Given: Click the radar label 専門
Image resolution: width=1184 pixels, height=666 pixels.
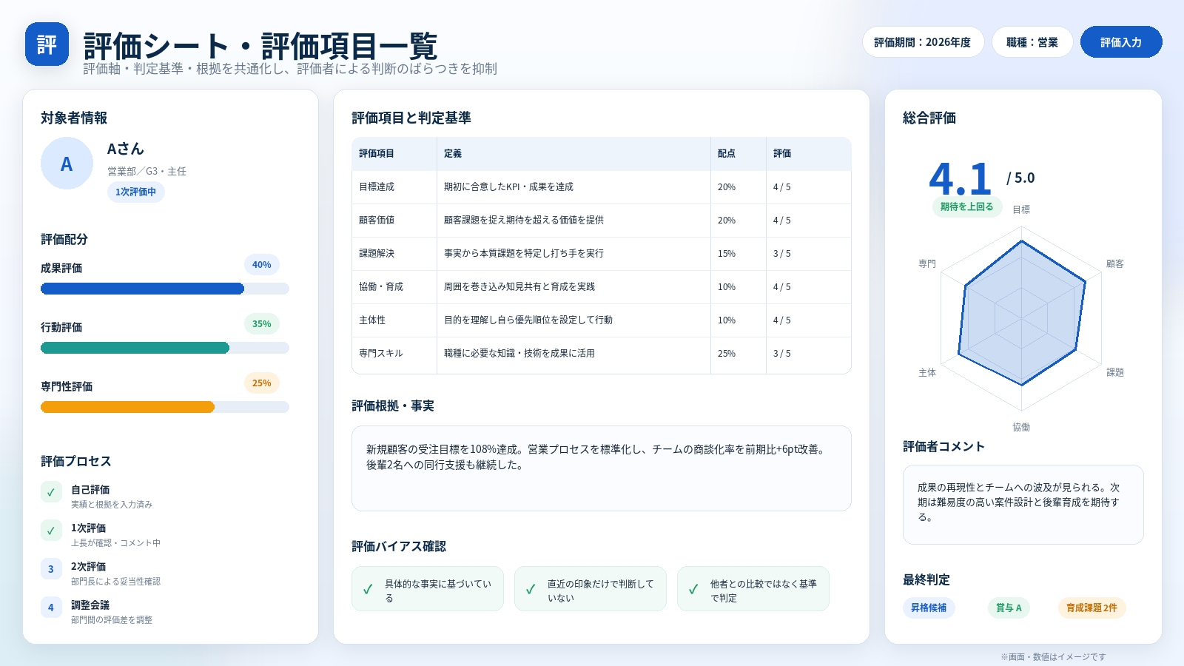Looking at the screenshot, I should point(927,264).
